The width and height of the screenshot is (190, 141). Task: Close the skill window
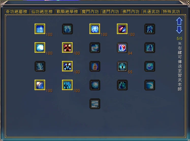188,3
